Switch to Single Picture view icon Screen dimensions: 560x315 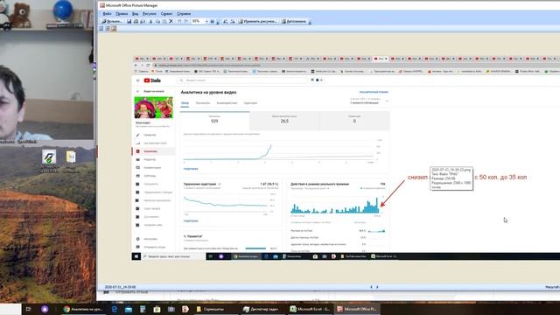pyautogui.click(x=114, y=29)
